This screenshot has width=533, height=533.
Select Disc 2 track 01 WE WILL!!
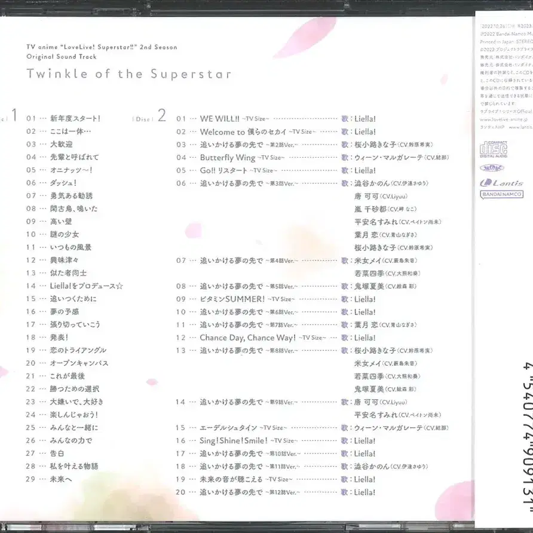click(275, 119)
